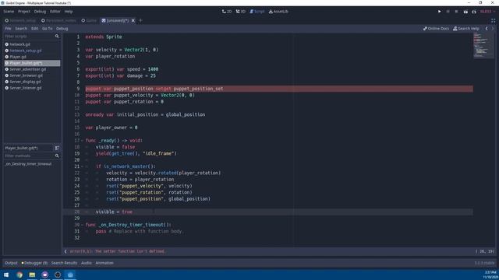Open Network.gd script
The width and height of the screenshot is (499, 280).
click(x=19, y=44)
